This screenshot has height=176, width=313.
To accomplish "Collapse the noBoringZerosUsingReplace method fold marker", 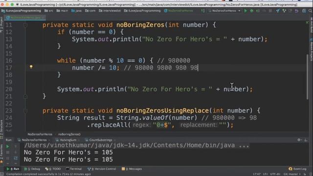I will pyautogui.click(x=25, y=111).
